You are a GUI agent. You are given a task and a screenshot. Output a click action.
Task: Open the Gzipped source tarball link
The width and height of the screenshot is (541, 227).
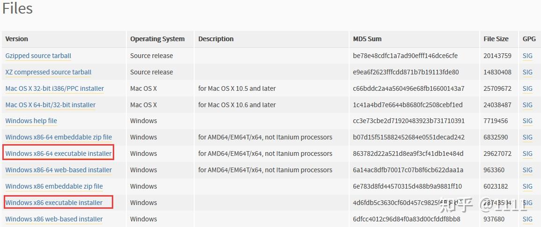pyautogui.click(x=38, y=56)
